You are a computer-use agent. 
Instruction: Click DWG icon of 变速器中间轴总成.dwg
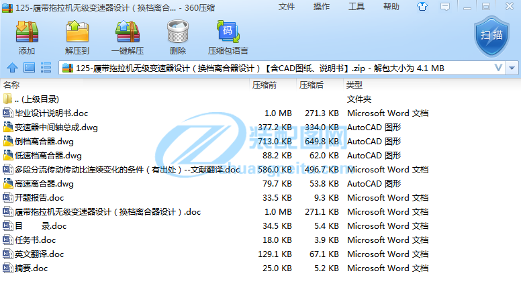[x=7, y=127]
